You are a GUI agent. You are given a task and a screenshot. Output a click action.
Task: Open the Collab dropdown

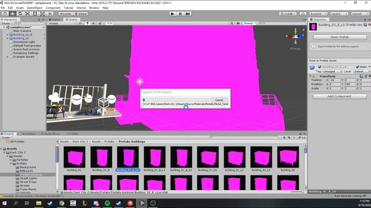tap(288, 14)
